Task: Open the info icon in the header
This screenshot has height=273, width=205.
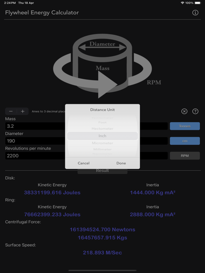Action: (195, 12)
